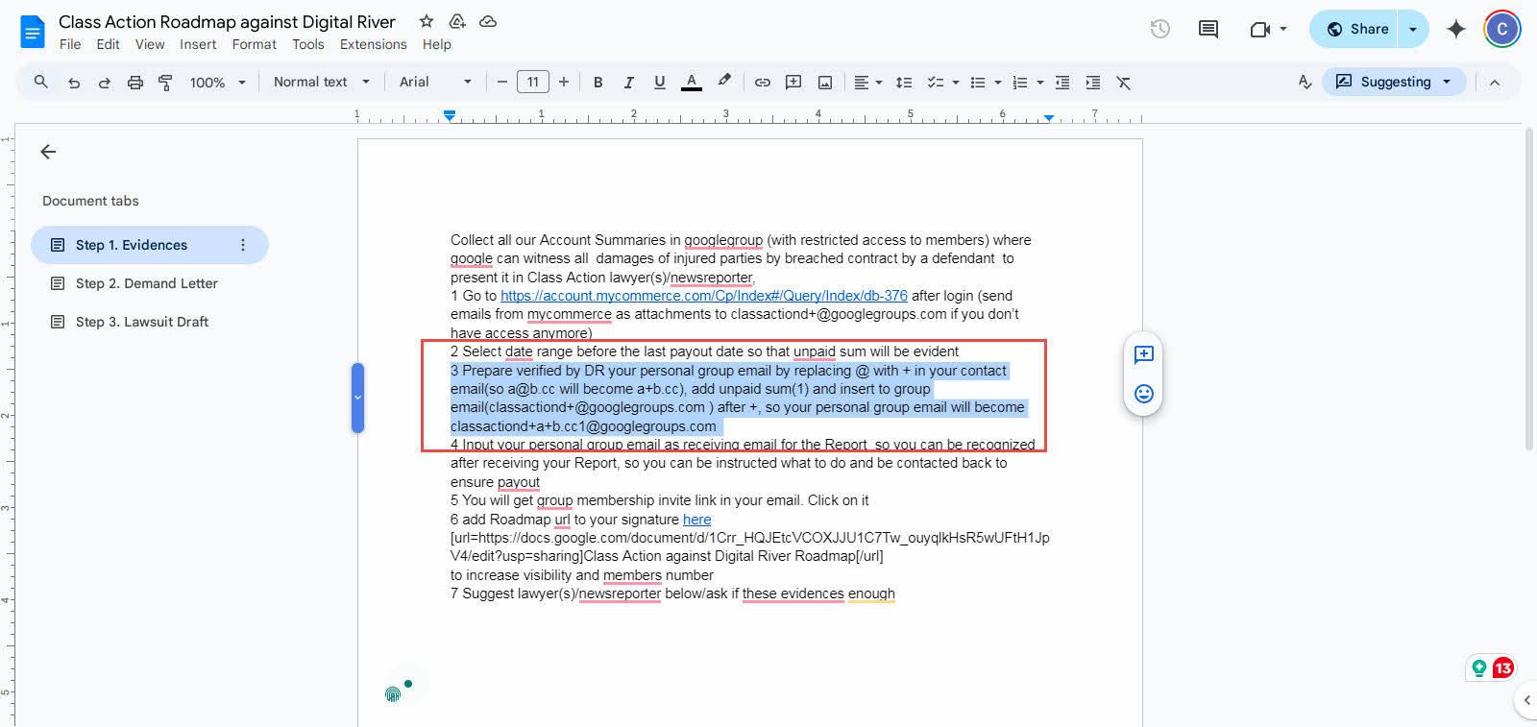This screenshot has height=727, width=1537.
Task: Pick a text color
Action: (692, 83)
